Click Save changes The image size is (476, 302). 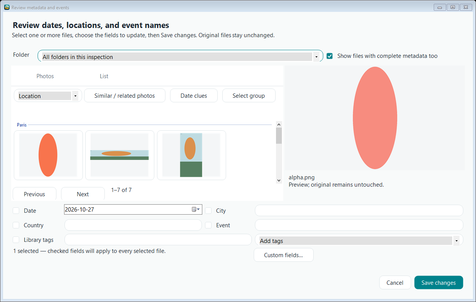tap(439, 283)
